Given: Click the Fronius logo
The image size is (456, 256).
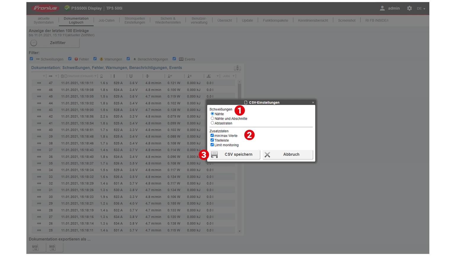Looking at the screenshot, I should click(x=45, y=8).
